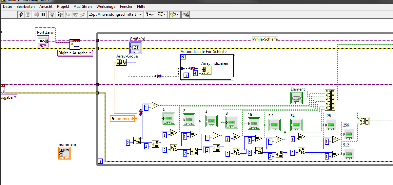Screen dimensions: 393x185
Task: Select the Port Zero physical channel constant
Action: coord(43,41)
